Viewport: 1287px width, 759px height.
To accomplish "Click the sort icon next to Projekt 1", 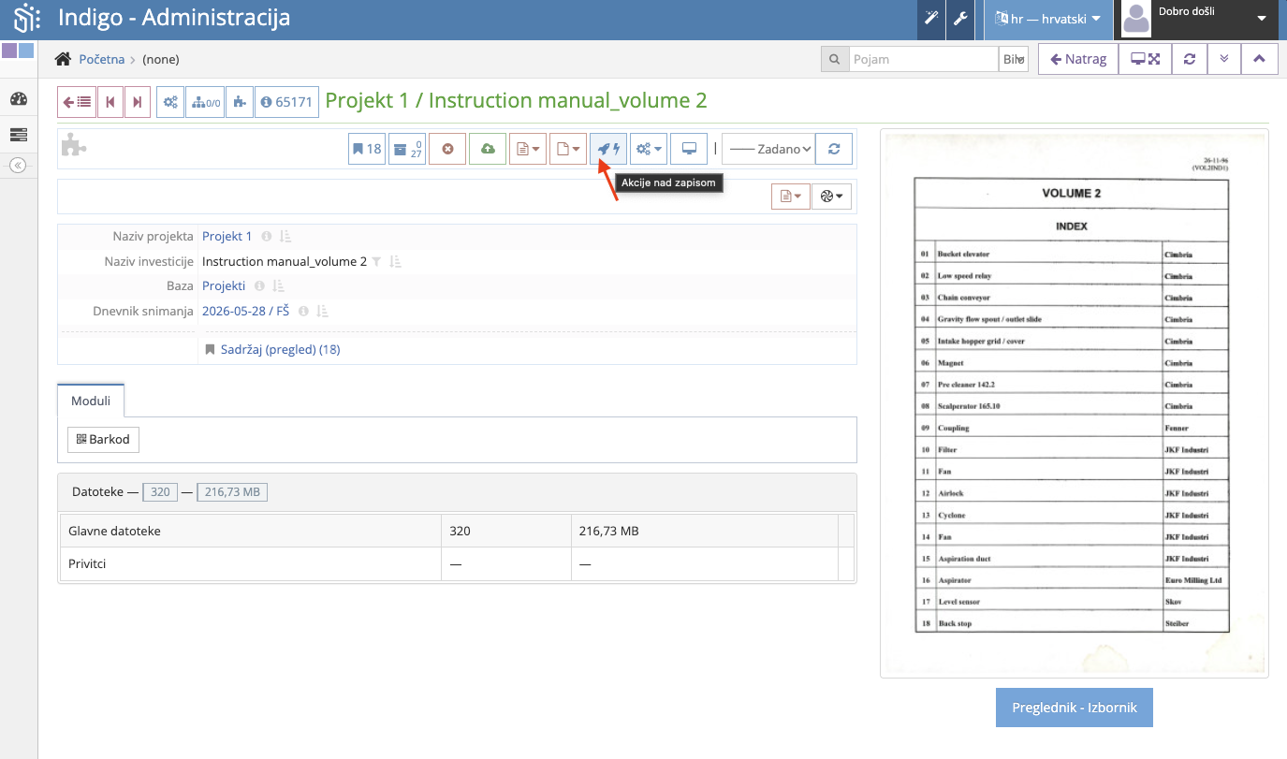I will pyautogui.click(x=286, y=237).
